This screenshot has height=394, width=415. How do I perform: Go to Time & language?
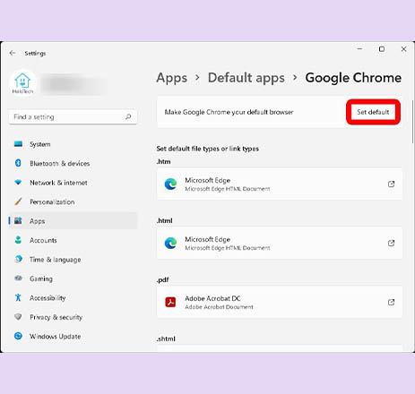pyautogui.click(x=73, y=259)
